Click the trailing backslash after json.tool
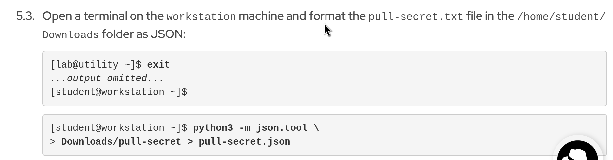 [316, 128]
